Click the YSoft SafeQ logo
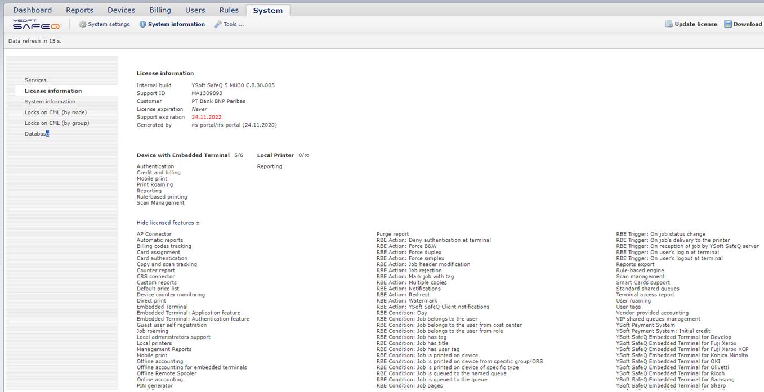The width and height of the screenshot is (764, 392). (x=37, y=24)
